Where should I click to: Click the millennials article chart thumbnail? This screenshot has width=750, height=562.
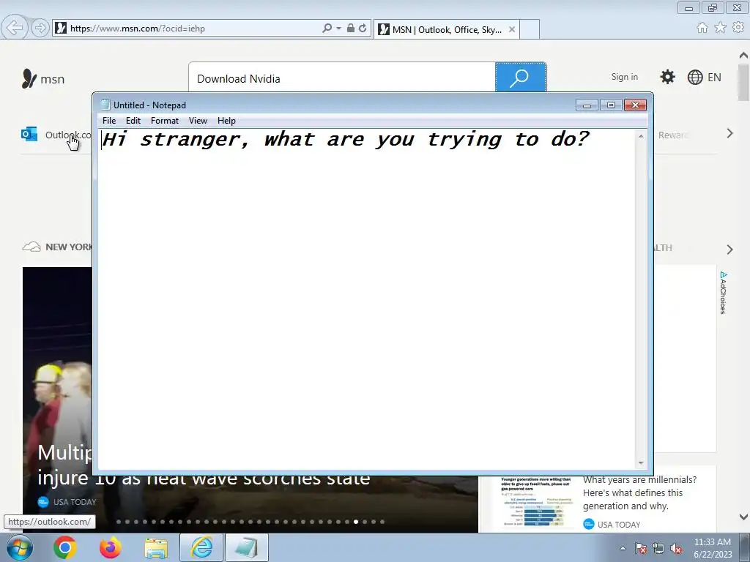point(535,501)
